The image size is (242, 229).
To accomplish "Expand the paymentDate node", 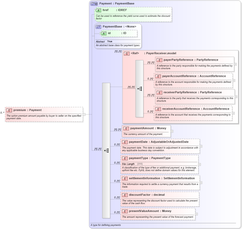I will [x=201, y=146].
